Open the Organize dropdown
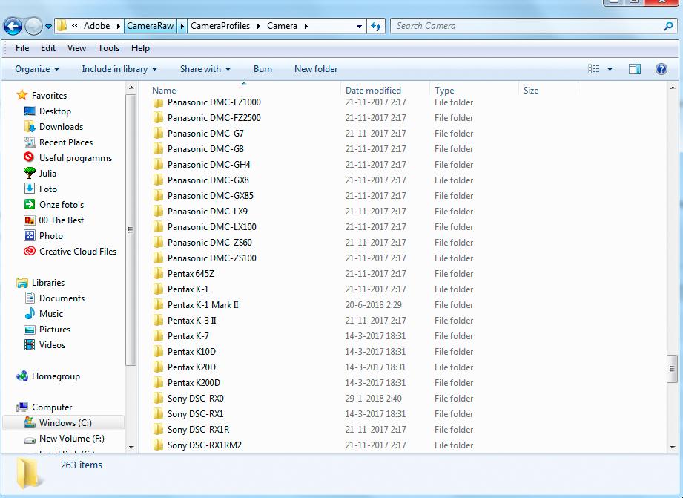This screenshot has height=498, width=683. (x=37, y=69)
